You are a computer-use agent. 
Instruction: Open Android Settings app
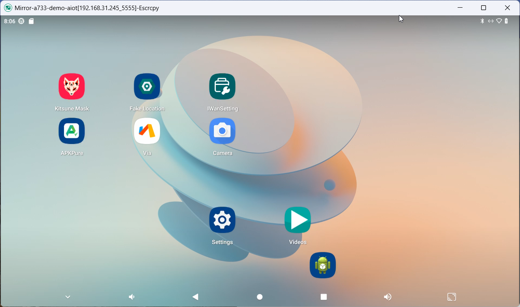click(222, 220)
